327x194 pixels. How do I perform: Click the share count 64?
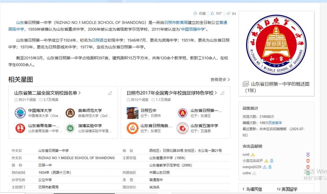(234, 14)
